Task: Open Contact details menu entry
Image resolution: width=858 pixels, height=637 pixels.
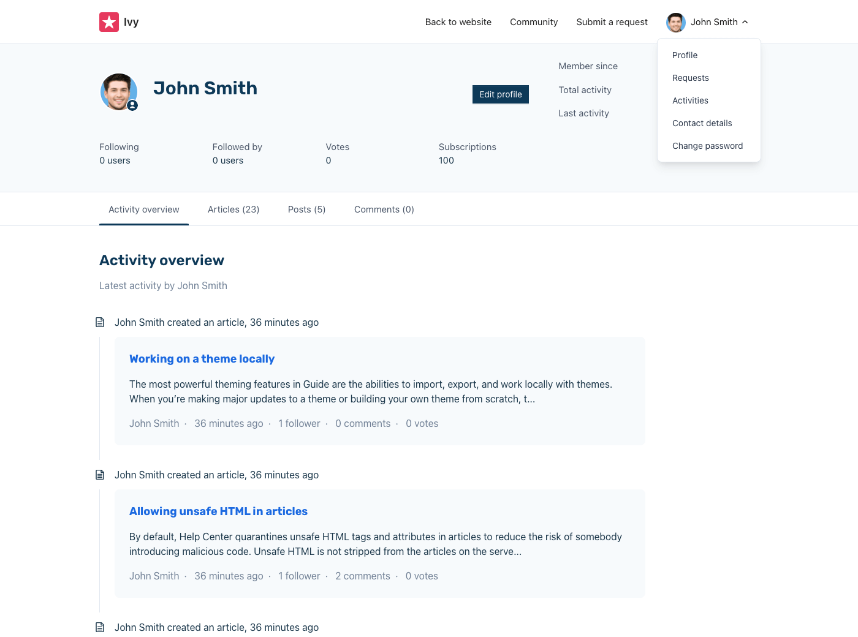Action: click(702, 123)
